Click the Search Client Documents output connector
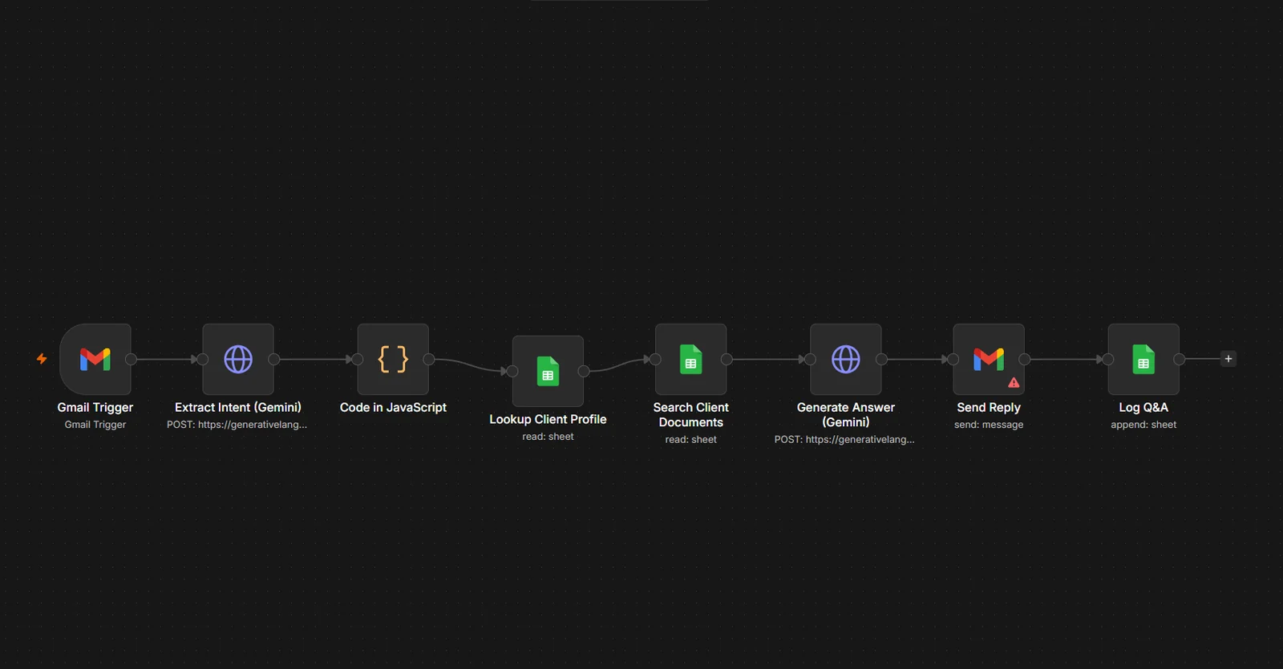This screenshot has width=1283, height=669. (726, 359)
